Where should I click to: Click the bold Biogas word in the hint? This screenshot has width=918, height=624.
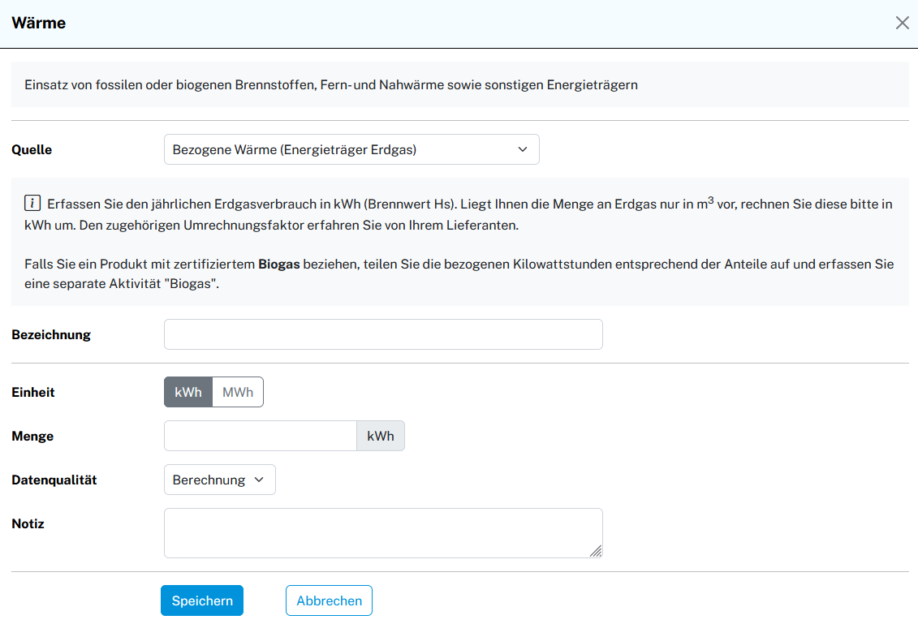point(278,265)
